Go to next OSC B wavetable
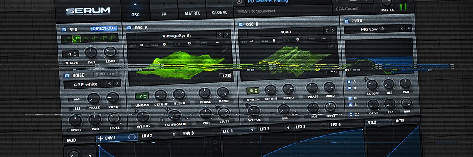 [333, 30]
